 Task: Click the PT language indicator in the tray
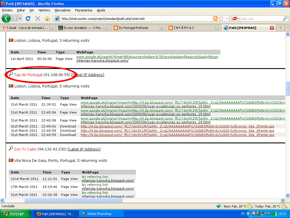tap(243, 214)
